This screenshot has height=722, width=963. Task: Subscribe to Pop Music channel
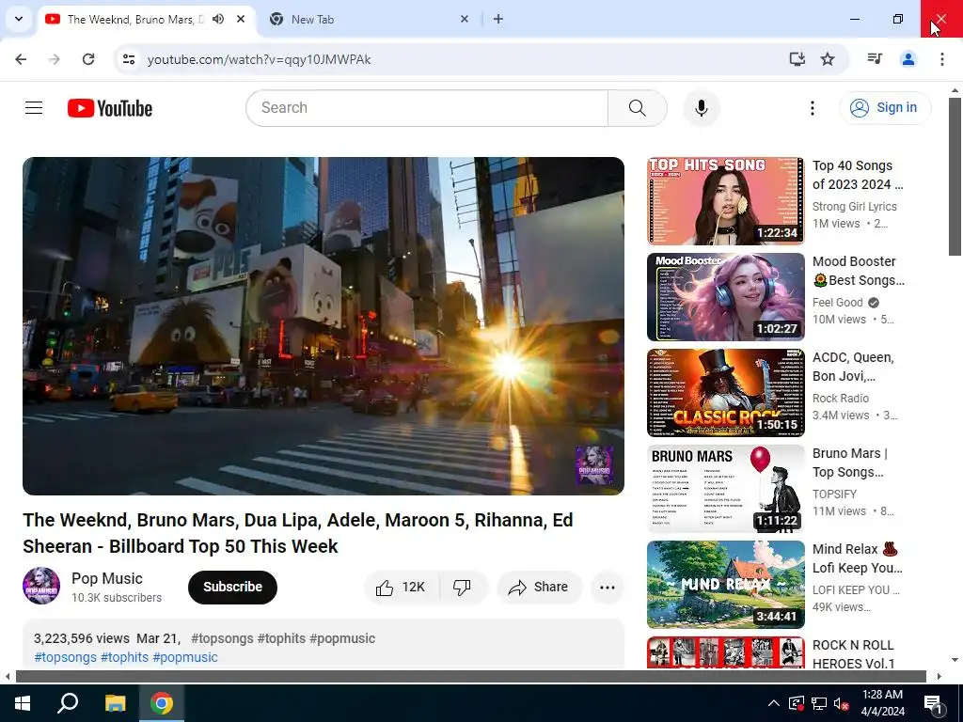click(x=233, y=587)
